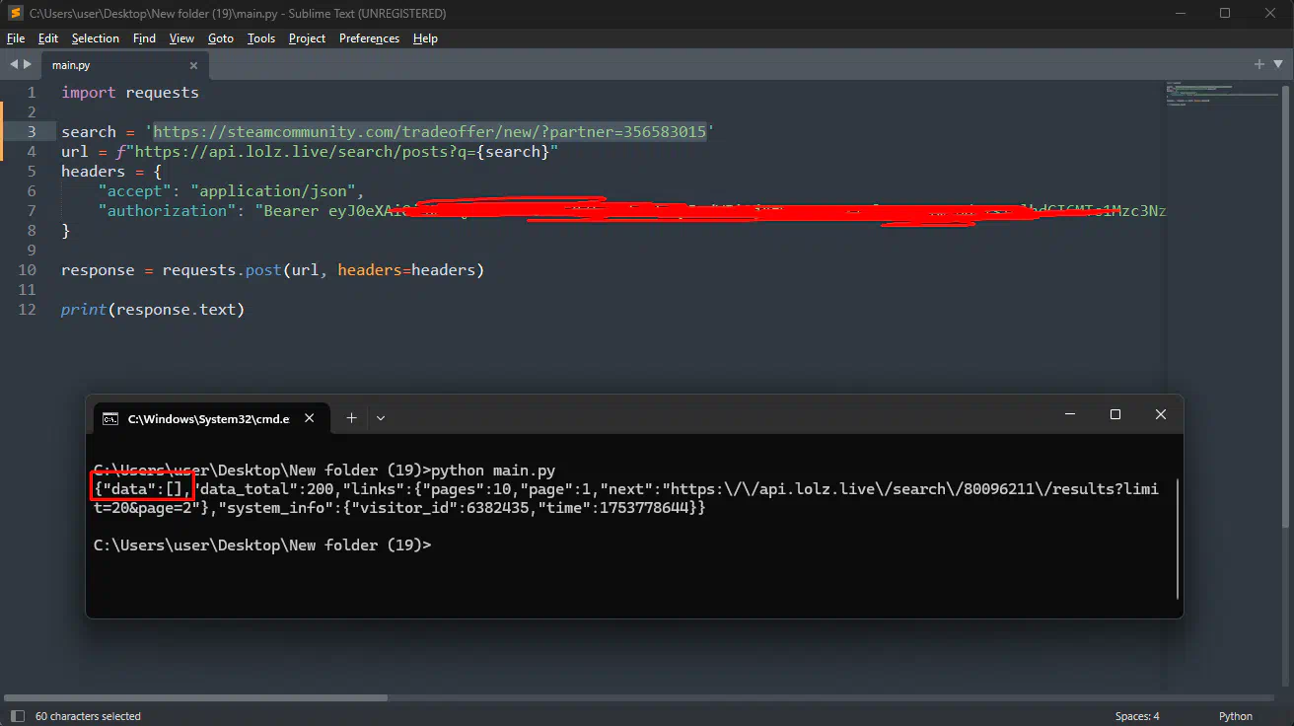Viewport: 1294px width, 726px height.
Task: Click line number 10 in gutter
Action: pyautogui.click(x=27, y=270)
